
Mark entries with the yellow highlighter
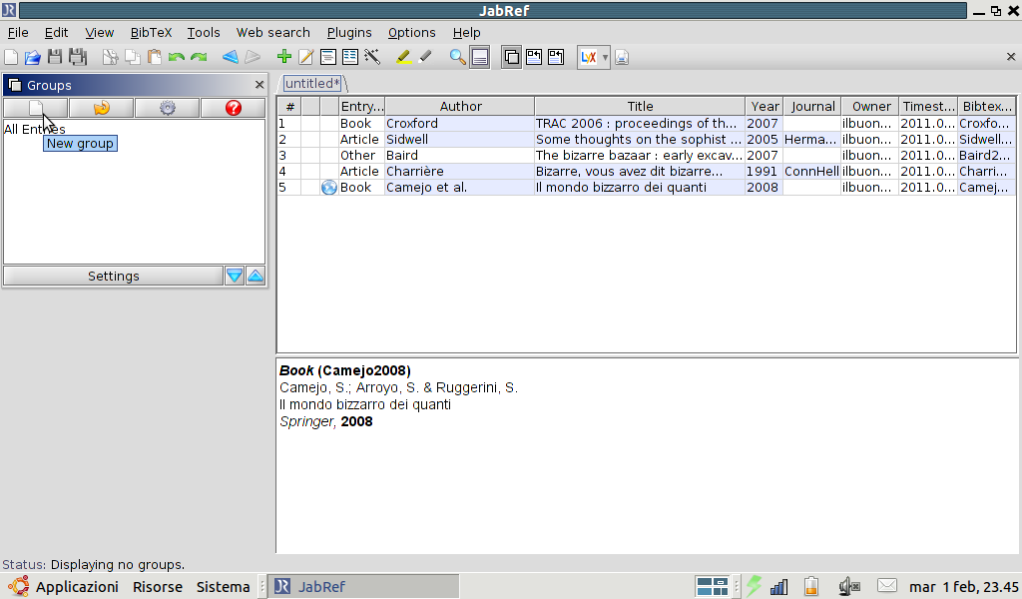(403, 57)
